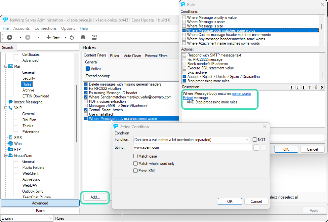Click the String input field
Screen dimensions: 328x222
pyautogui.click(x=193, y=148)
